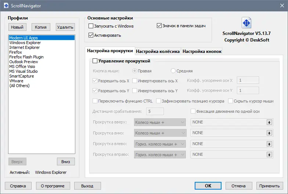The image size is (288, 194).
Task: Click the plus button for Прокрутка вниз
Action: (269, 133)
